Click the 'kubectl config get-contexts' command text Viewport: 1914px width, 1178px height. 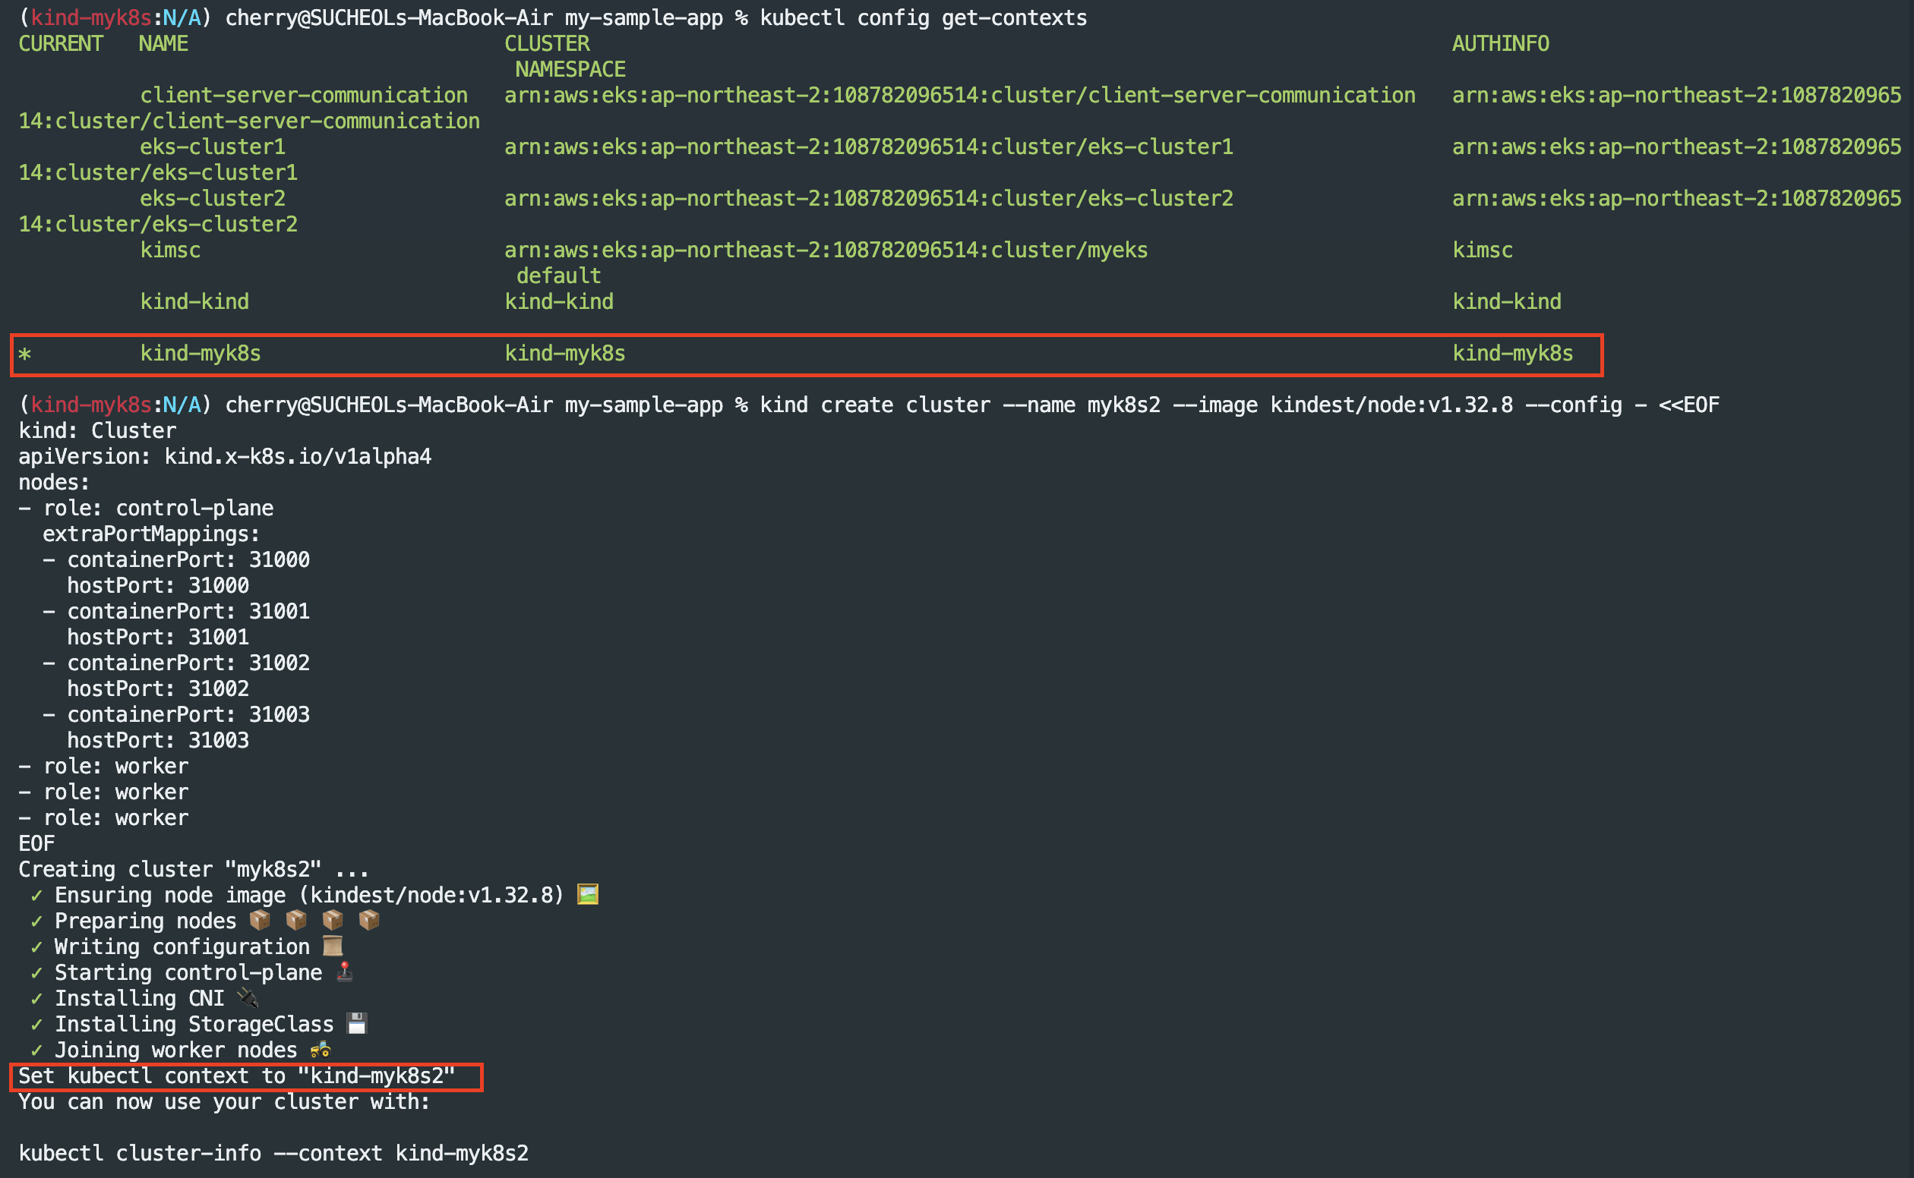point(923,17)
